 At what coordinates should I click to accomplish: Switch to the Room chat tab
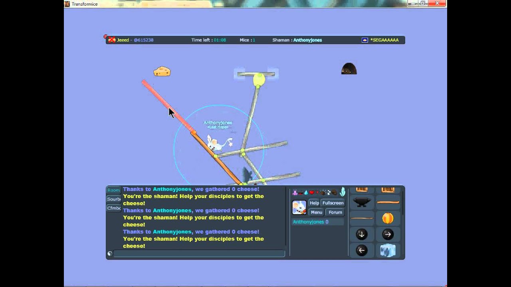click(x=114, y=190)
